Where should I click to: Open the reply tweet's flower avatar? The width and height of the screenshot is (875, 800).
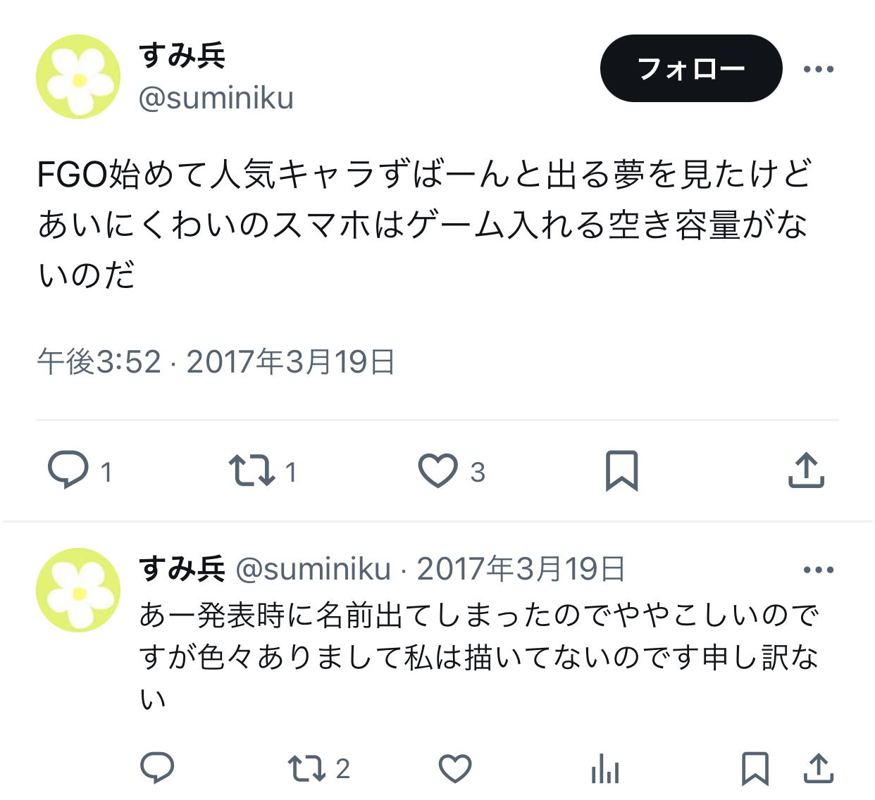[78, 590]
